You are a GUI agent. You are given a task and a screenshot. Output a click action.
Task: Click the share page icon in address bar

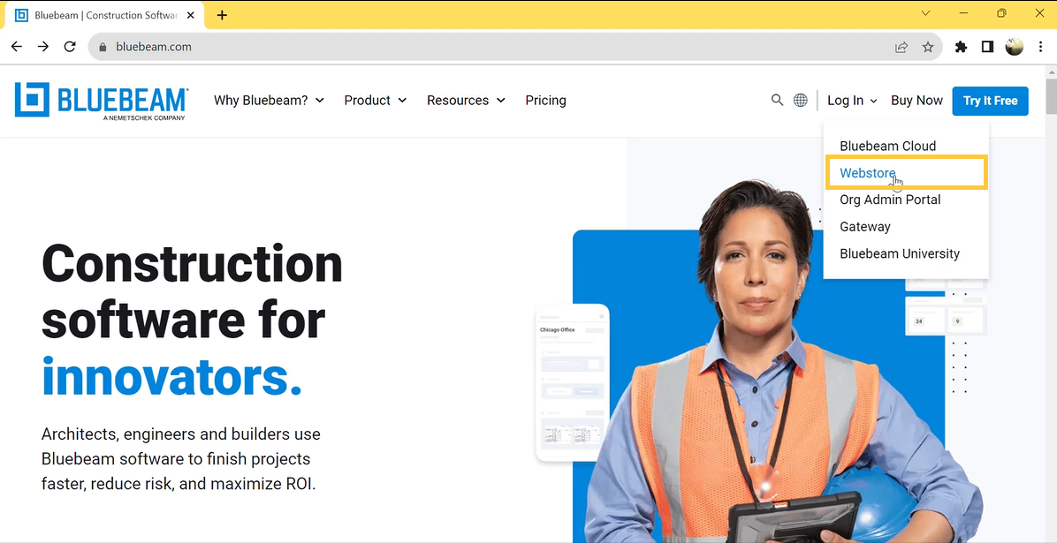(x=901, y=47)
